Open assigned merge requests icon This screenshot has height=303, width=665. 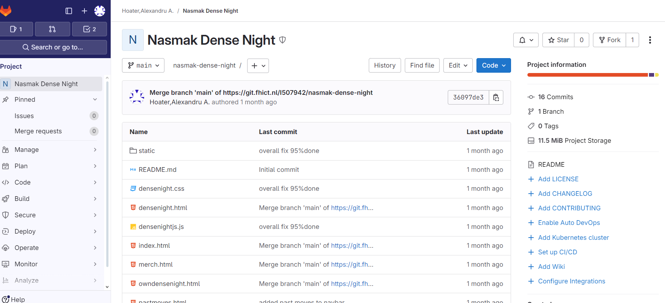(52, 29)
